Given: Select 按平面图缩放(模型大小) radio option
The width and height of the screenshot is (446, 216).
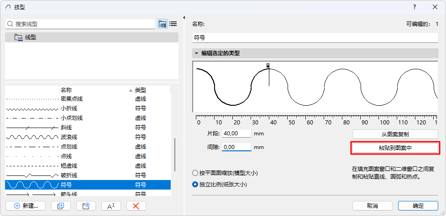Looking at the screenshot, I should (195, 173).
